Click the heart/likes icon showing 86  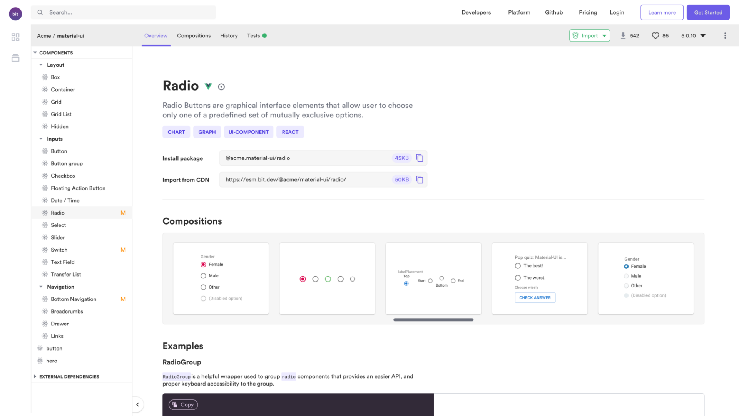click(x=655, y=35)
